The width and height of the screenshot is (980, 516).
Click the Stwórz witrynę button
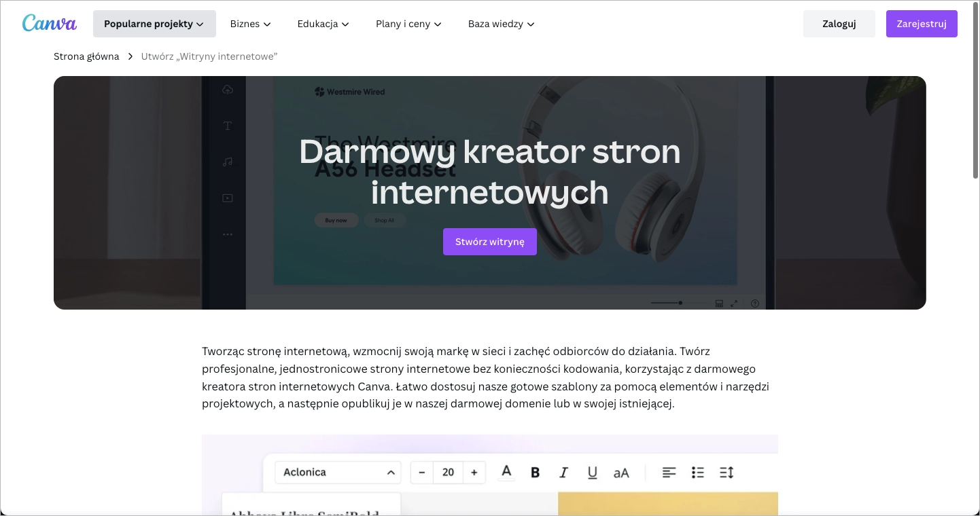tap(489, 241)
